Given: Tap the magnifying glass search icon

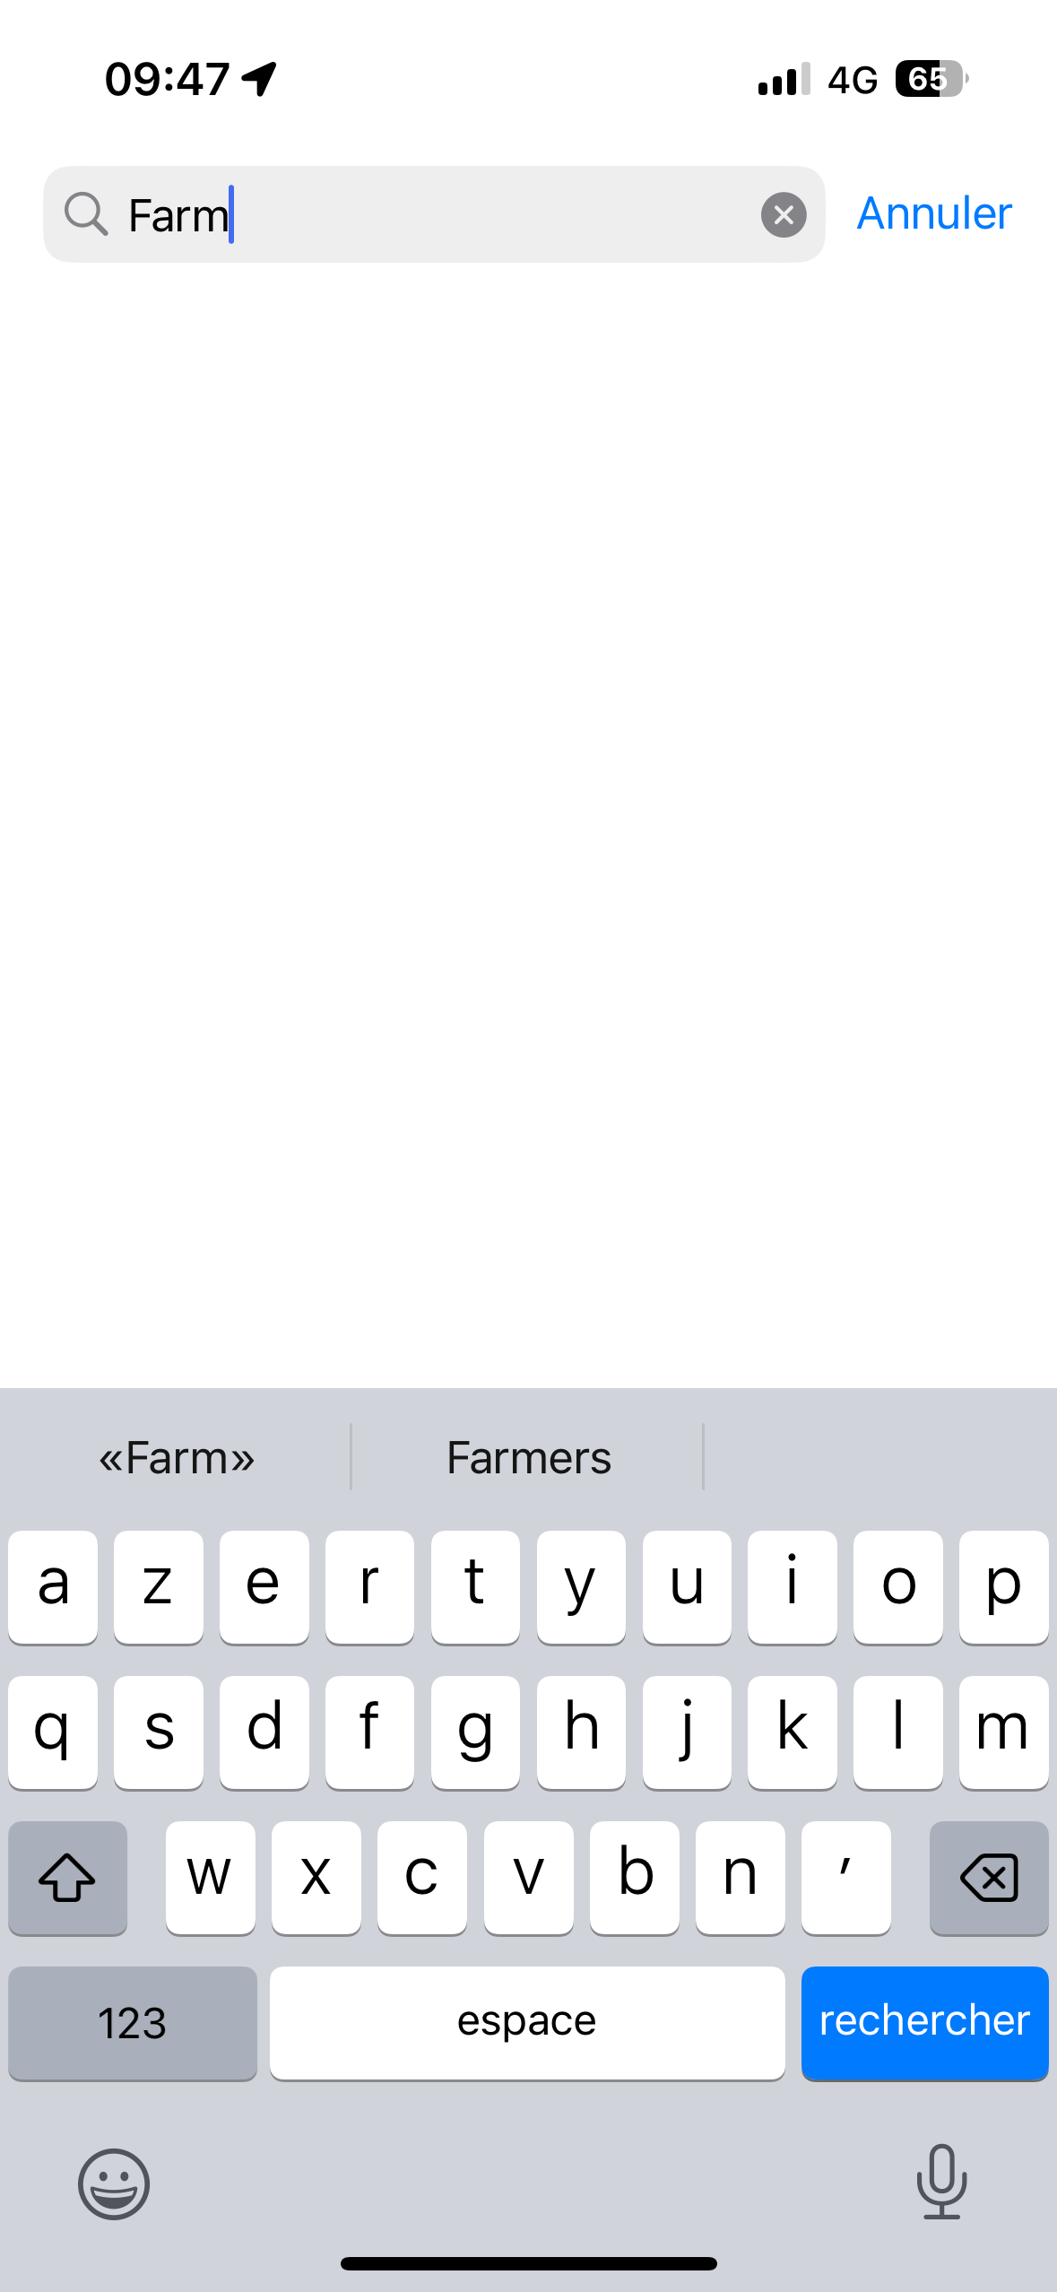Looking at the screenshot, I should tap(86, 215).
